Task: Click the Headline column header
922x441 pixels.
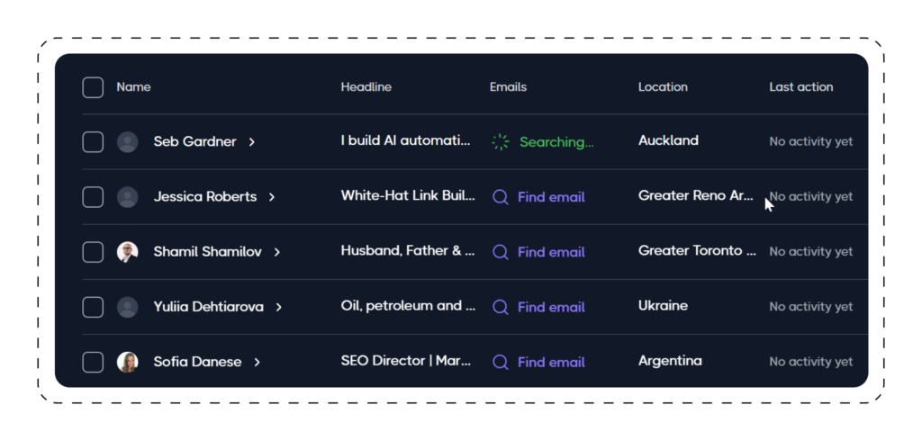Action: point(366,87)
